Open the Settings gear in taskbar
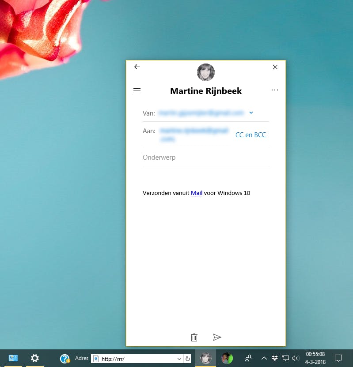Image resolution: width=353 pixels, height=367 pixels. (35, 358)
